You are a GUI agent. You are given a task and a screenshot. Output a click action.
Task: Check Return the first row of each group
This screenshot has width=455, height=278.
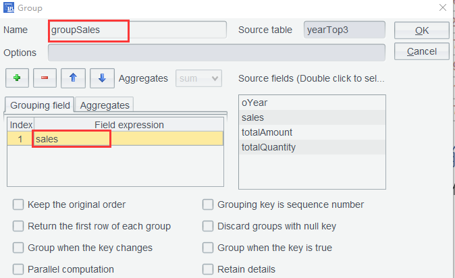[x=19, y=226]
